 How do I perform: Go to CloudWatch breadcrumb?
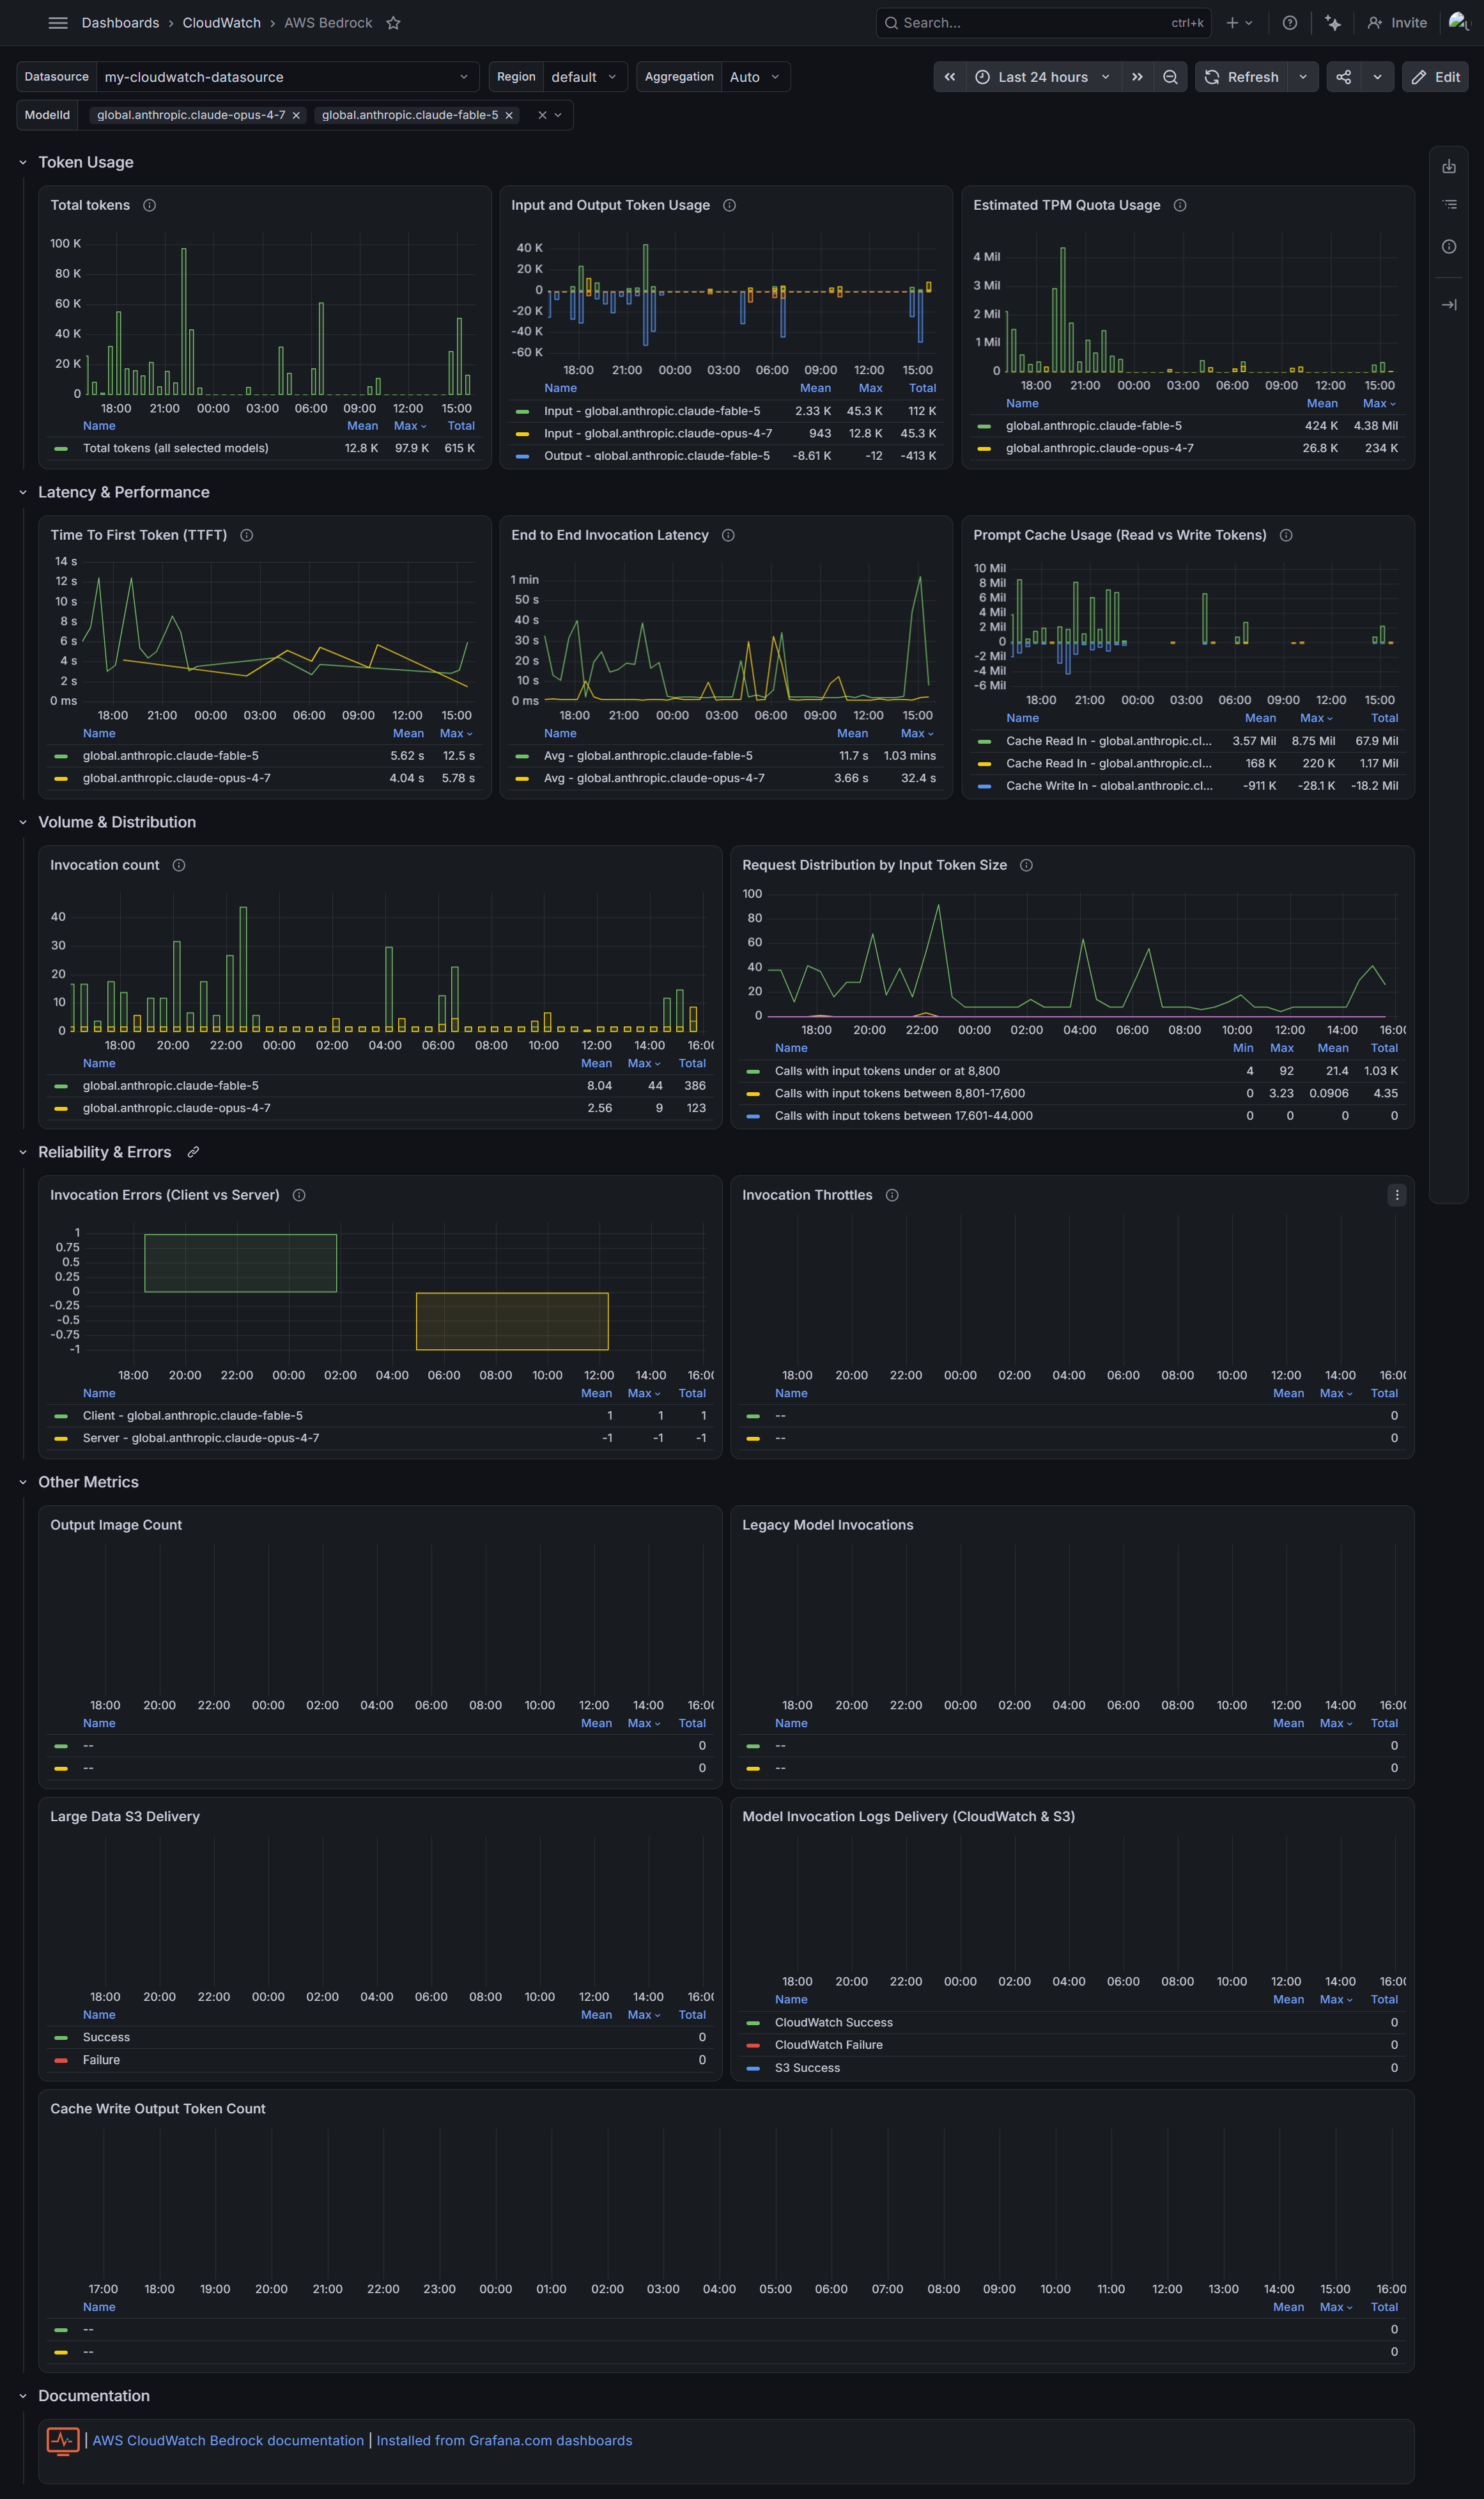click(x=221, y=23)
